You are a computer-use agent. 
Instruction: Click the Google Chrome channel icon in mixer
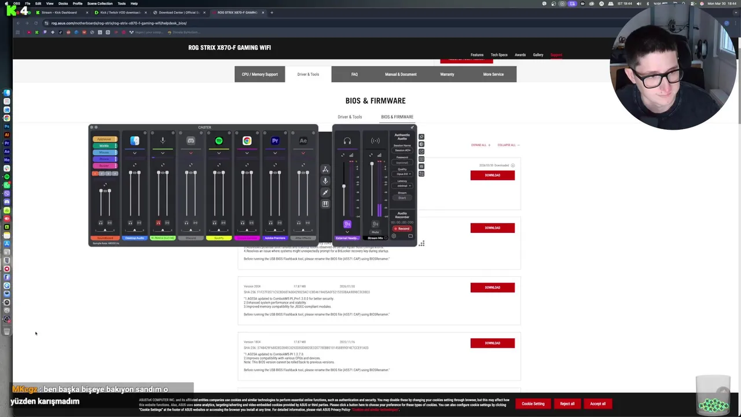pyautogui.click(x=247, y=141)
